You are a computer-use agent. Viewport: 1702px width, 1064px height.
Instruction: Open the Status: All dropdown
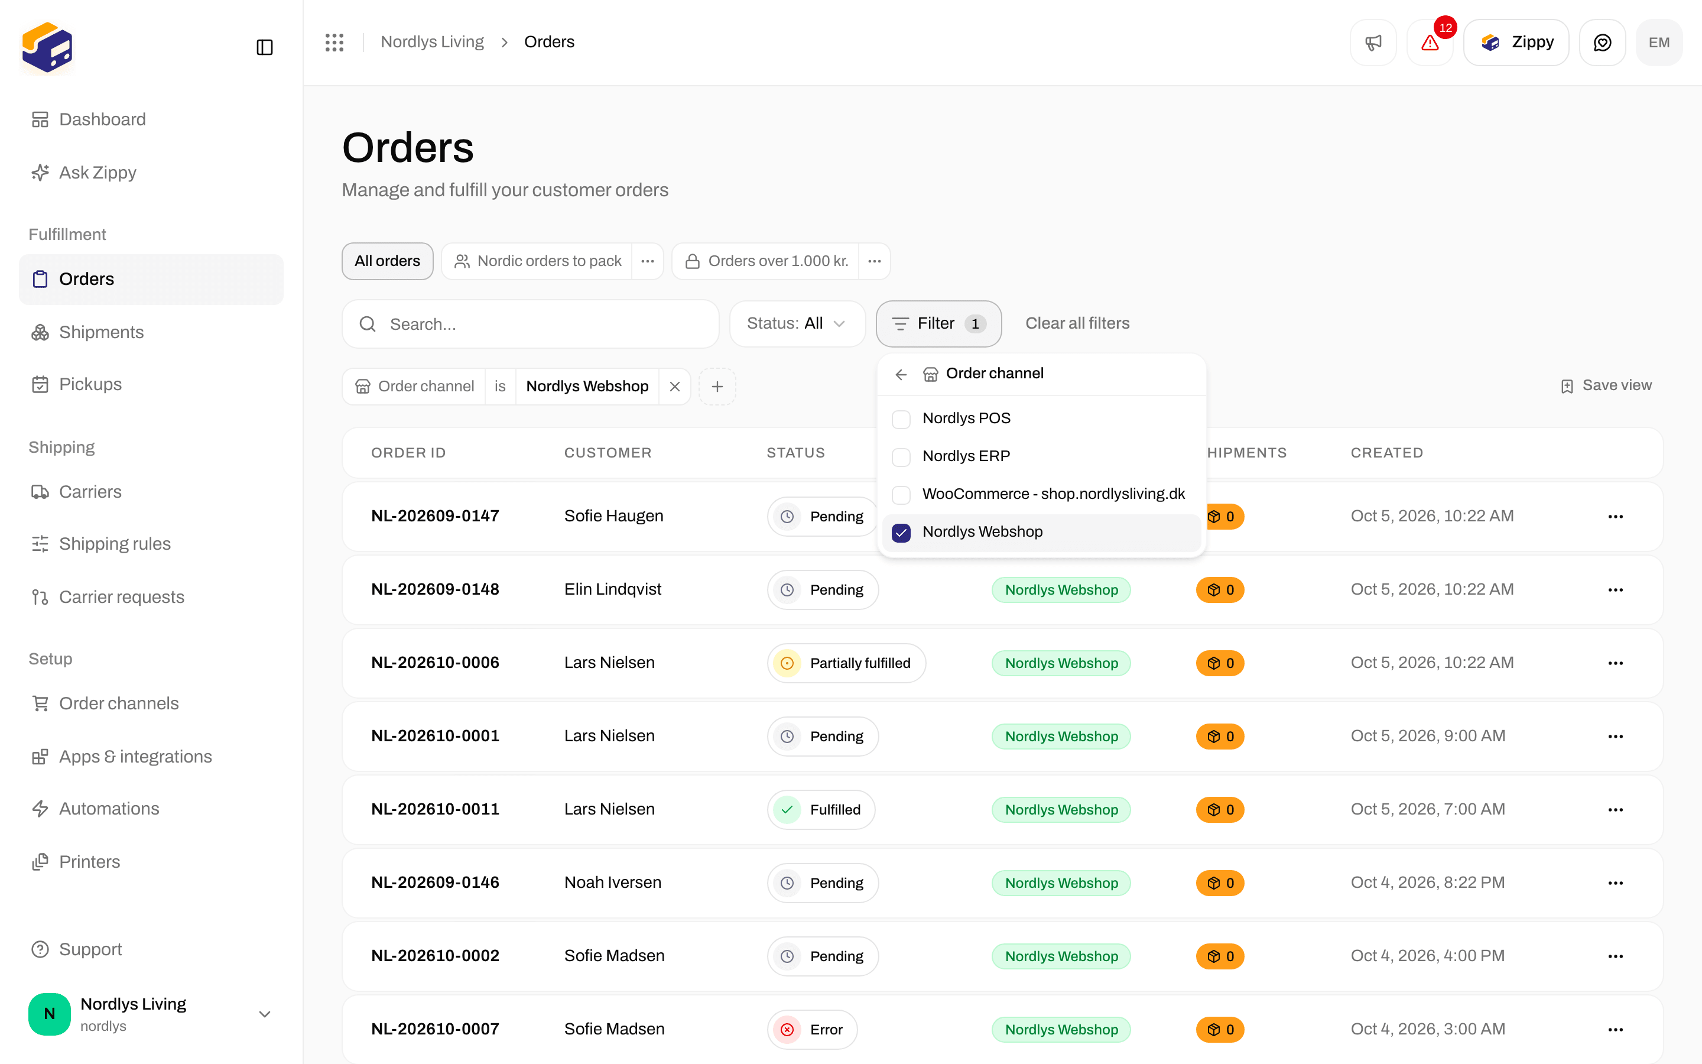797,324
